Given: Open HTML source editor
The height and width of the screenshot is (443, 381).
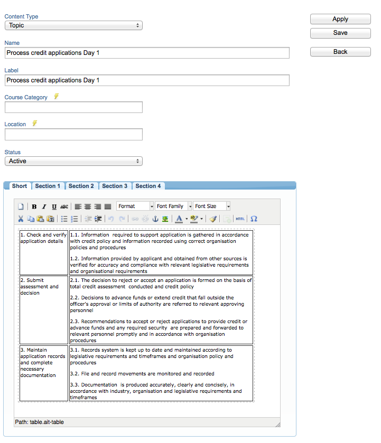Looking at the screenshot, I should [x=240, y=219].
